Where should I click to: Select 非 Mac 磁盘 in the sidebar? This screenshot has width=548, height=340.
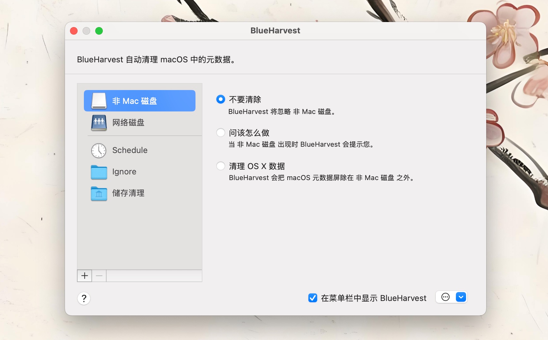140,101
